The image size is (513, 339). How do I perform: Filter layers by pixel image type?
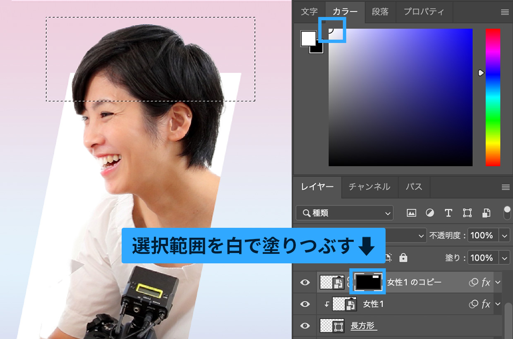tap(411, 213)
